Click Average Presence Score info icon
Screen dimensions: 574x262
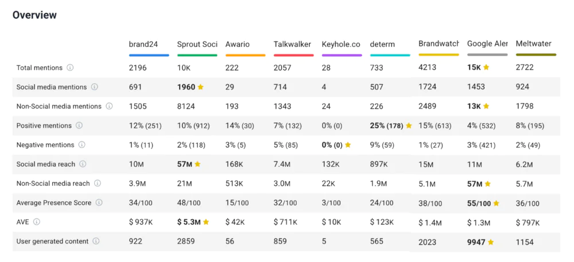click(99, 202)
